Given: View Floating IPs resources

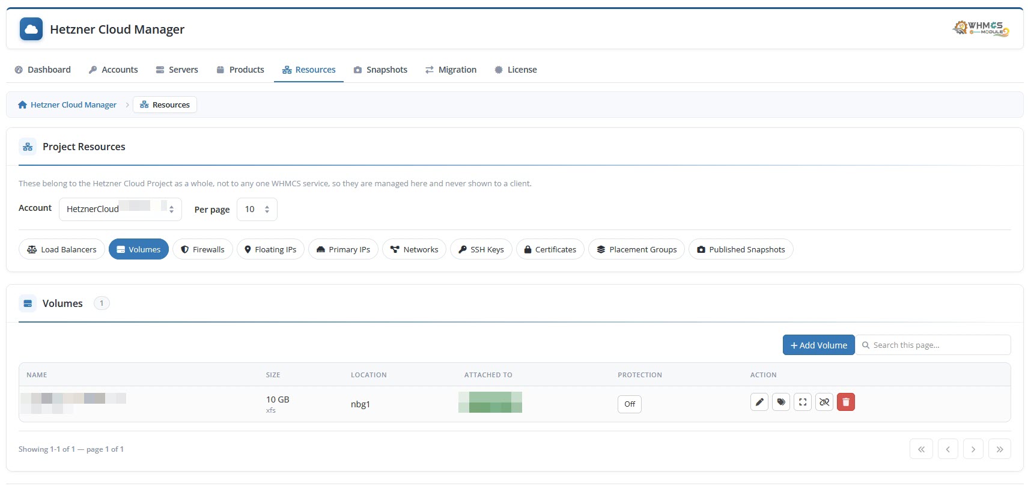Looking at the screenshot, I should pyautogui.click(x=270, y=249).
